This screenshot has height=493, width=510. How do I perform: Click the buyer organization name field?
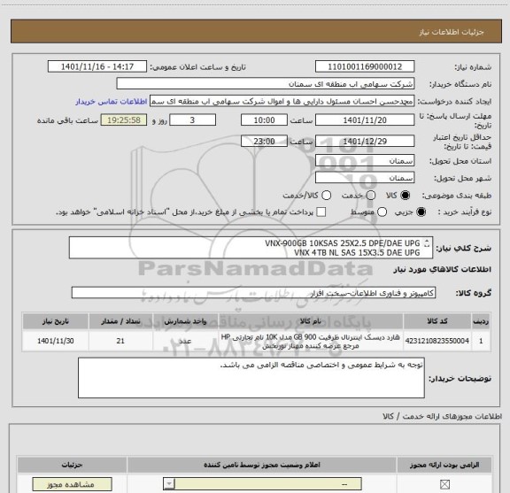[266, 84]
